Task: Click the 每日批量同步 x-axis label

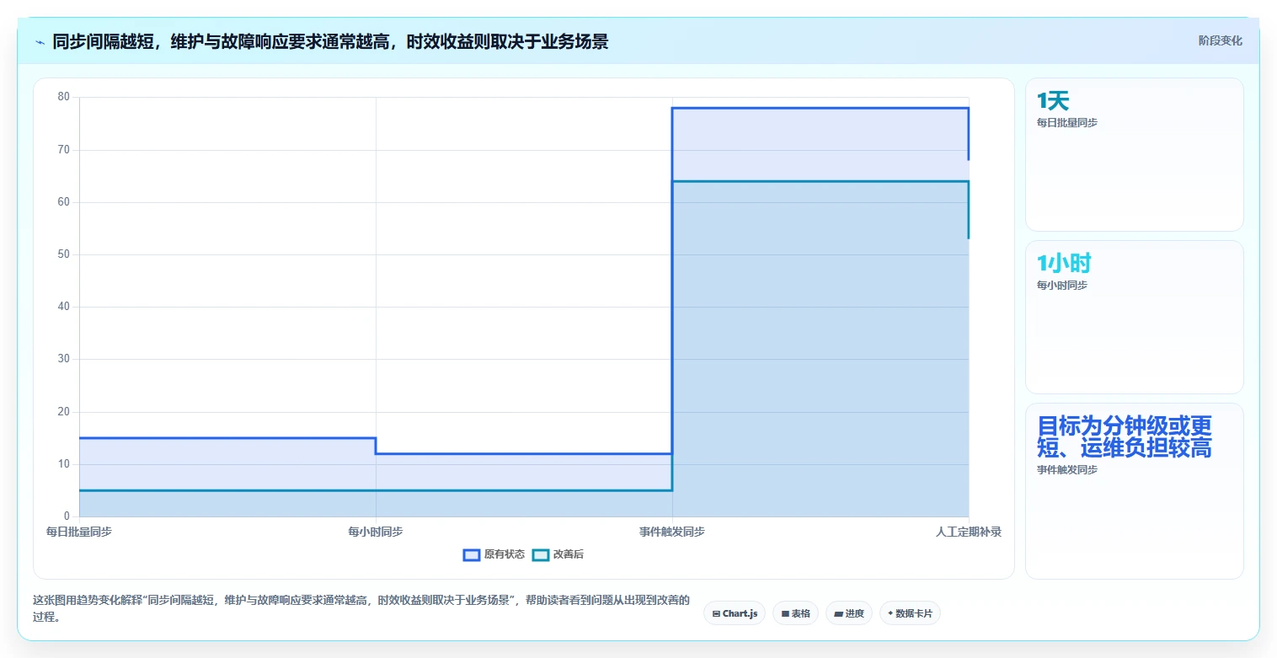Action: point(79,532)
